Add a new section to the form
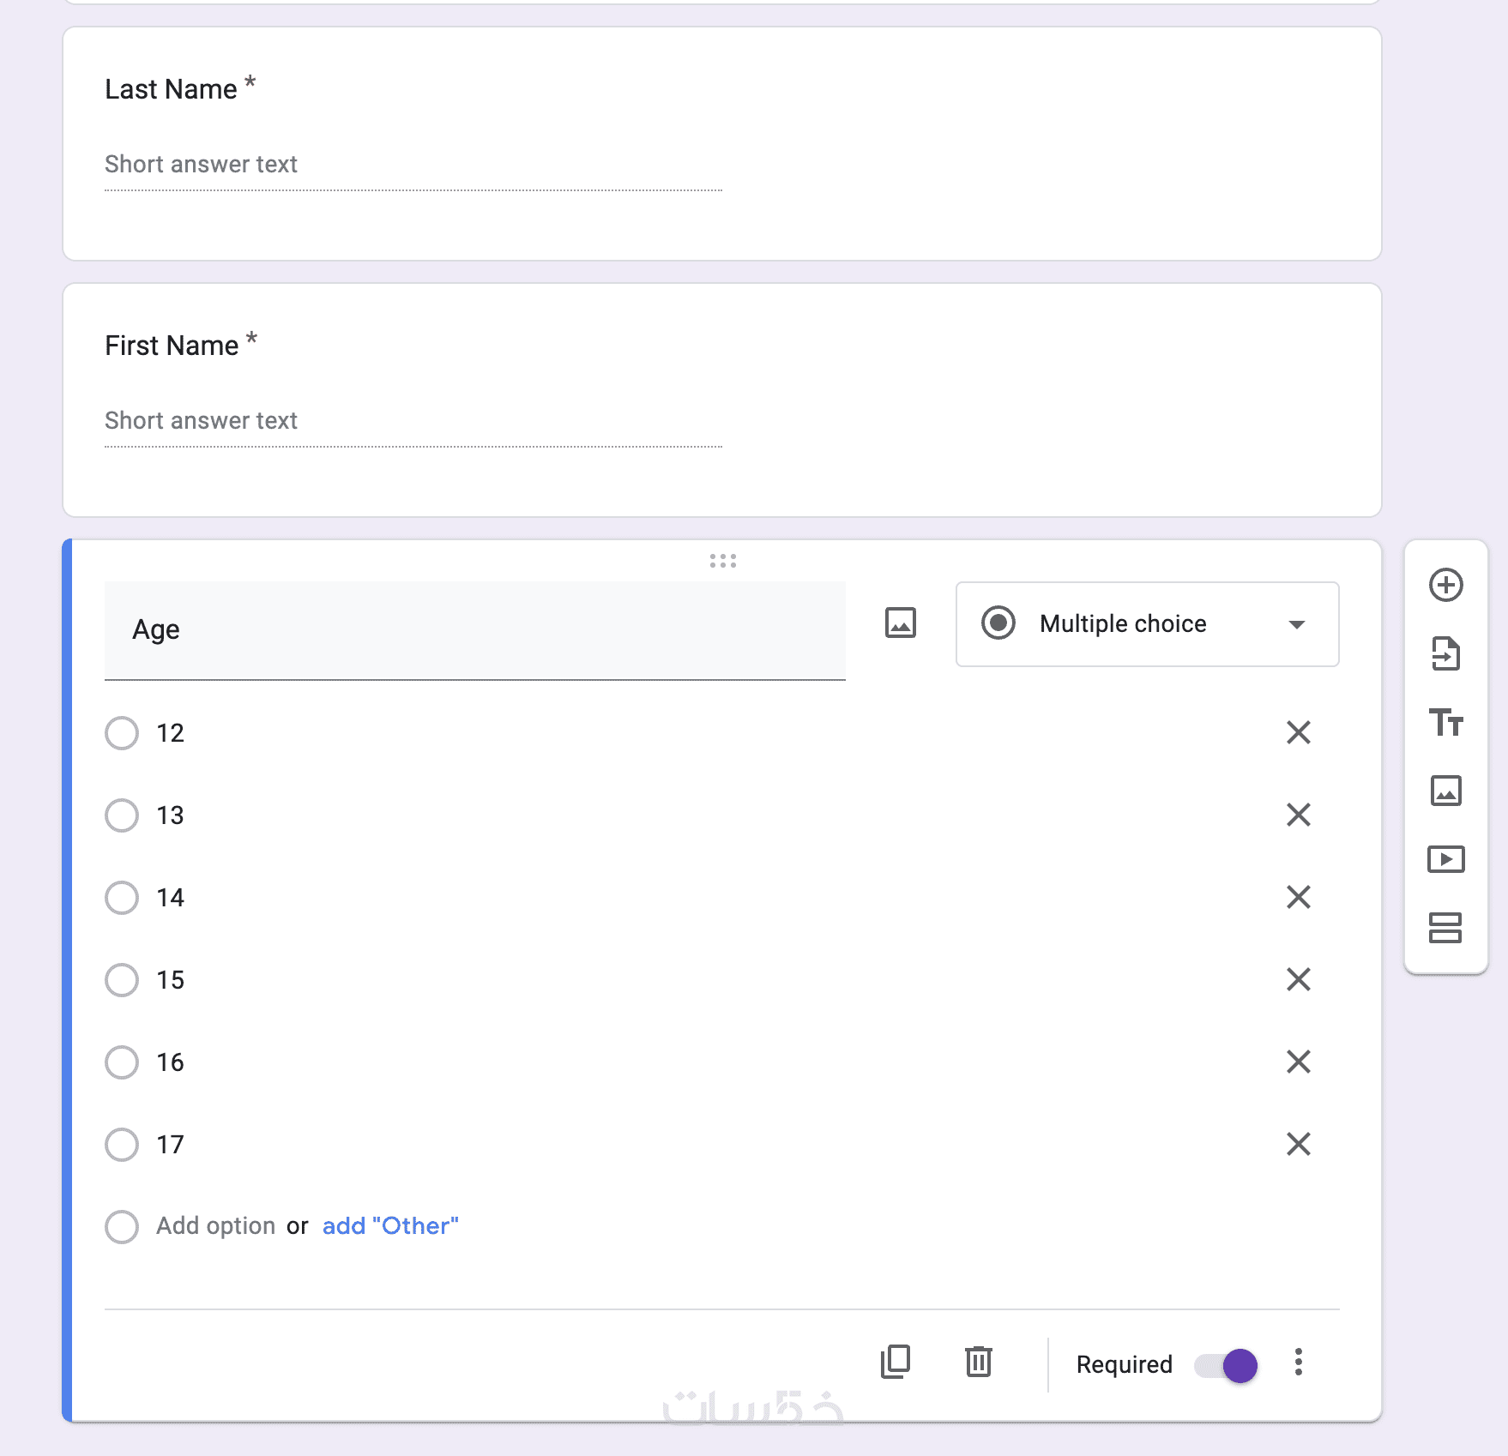The height and width of the screenshot is (1456, 1508). coord(1445,928)
